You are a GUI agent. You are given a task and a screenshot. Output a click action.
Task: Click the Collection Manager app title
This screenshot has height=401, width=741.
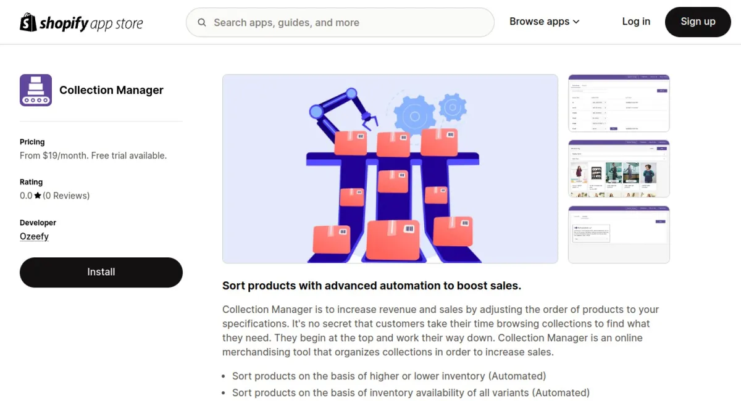point(111,90)
